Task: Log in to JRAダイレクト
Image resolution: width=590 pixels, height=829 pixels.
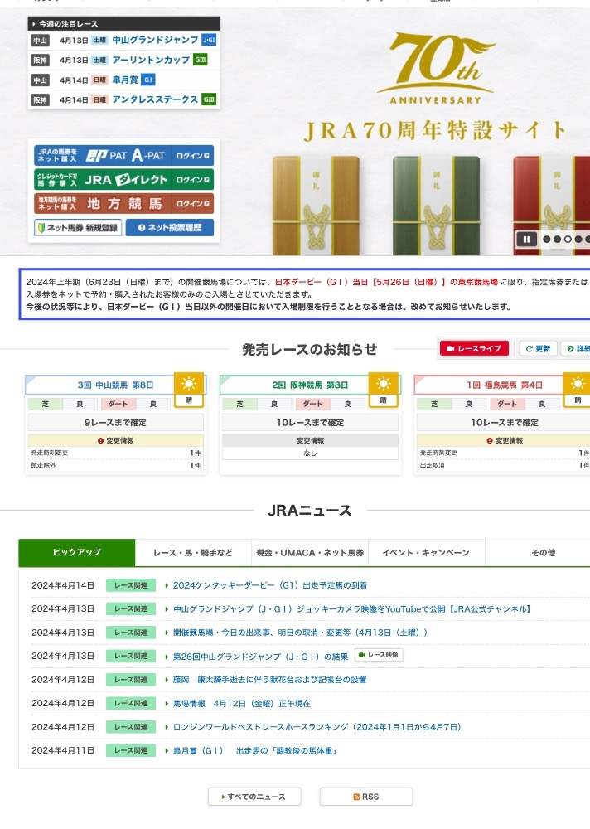Action: pyautogui.click(x=124, y=179)
